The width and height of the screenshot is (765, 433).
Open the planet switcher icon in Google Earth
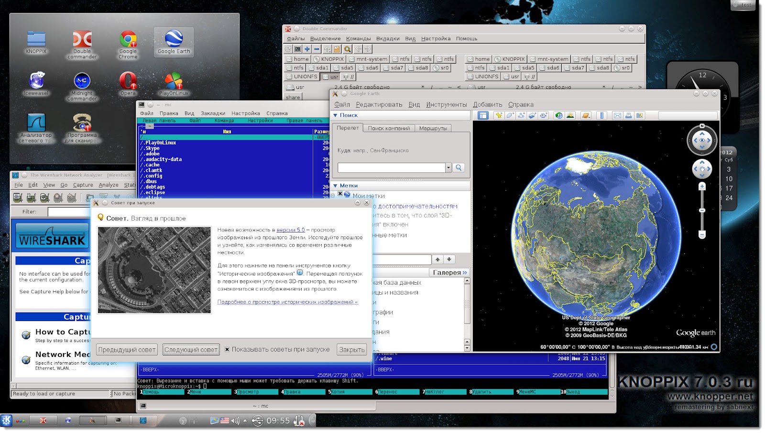click(x=586, y=115)
